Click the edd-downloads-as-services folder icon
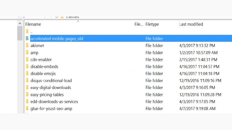Image resolution: width=232 pixels, height=130 pixels. pyautogui.click(x=27, y=101)
